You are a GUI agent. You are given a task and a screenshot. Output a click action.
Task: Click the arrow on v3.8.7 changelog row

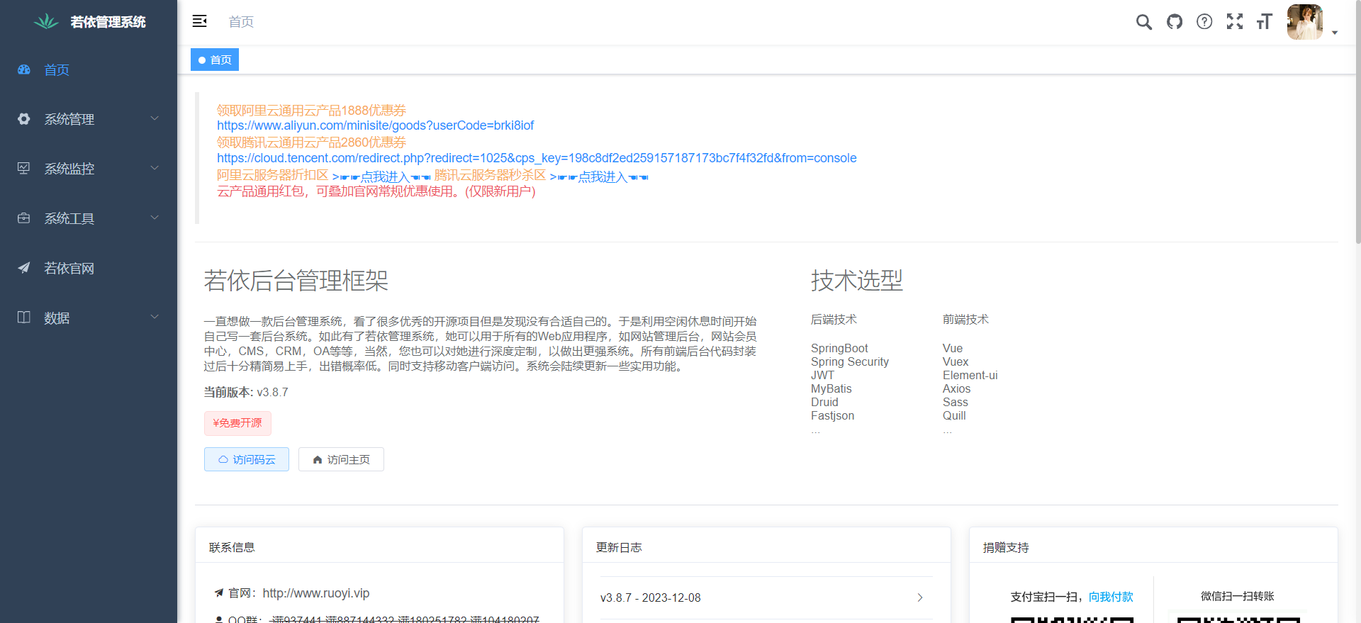[x=920, y=597]
